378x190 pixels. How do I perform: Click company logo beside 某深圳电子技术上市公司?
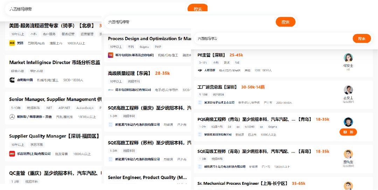[200, 102]
